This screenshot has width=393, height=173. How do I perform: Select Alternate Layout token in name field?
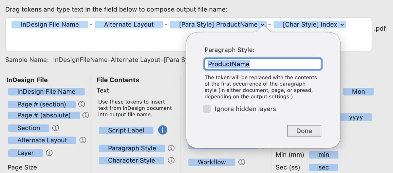point(129,25)
